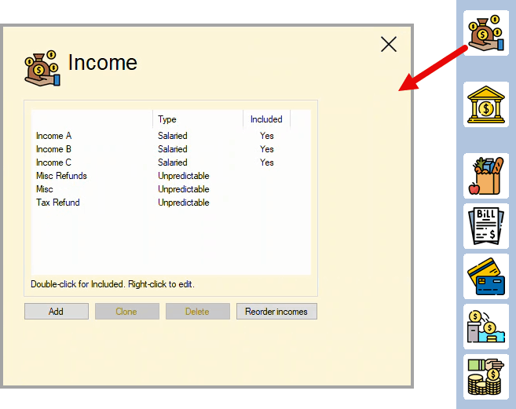
Task: Click the Reorder incomes button
Action: pyautogui.click(x=276, y=312)
